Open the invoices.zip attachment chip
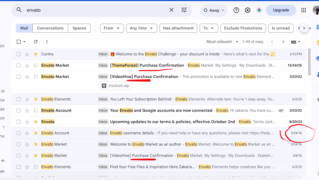The image size is (319, 180). coord(115,86)
